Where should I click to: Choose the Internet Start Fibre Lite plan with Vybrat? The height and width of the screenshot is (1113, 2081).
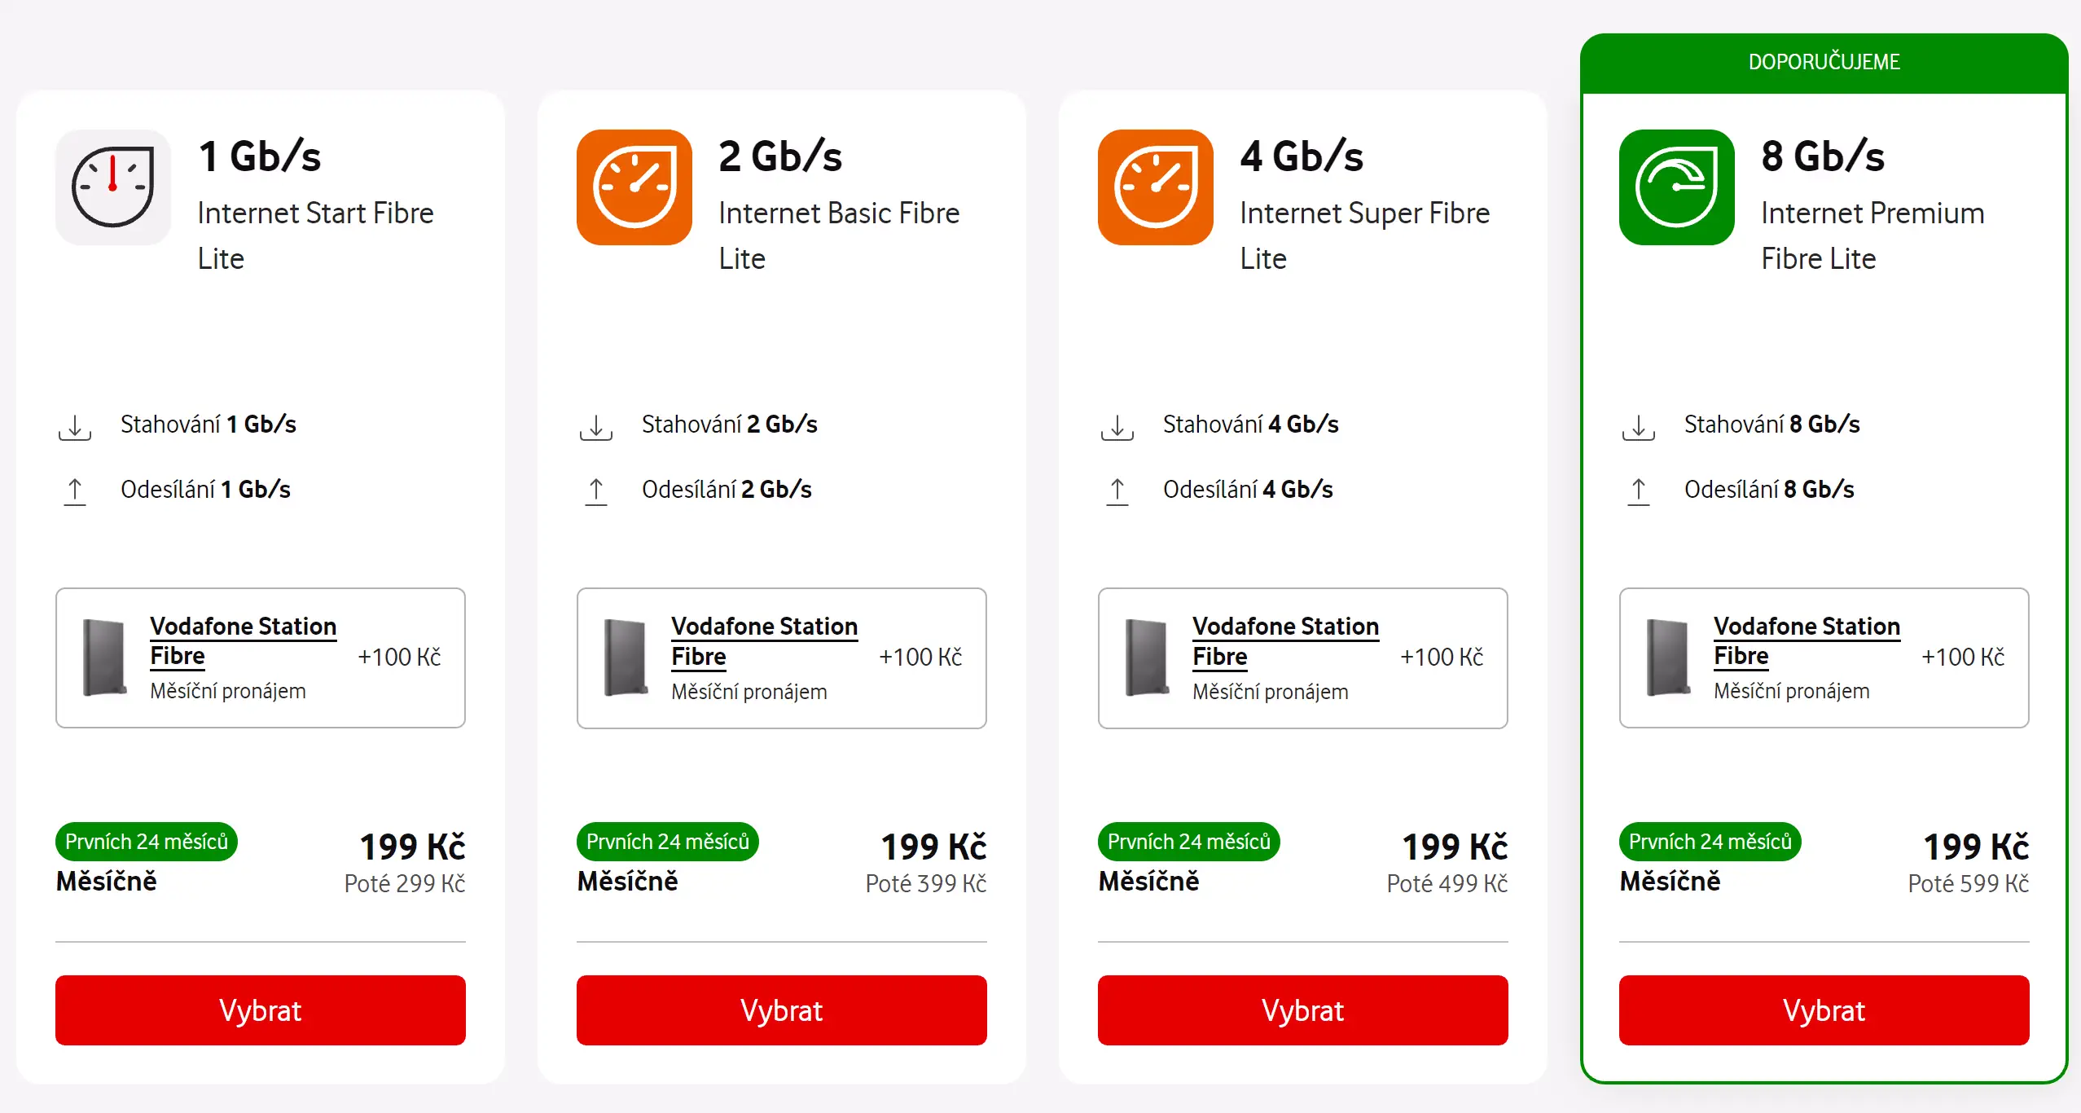pyautogui.click(x=261, y=1010)
